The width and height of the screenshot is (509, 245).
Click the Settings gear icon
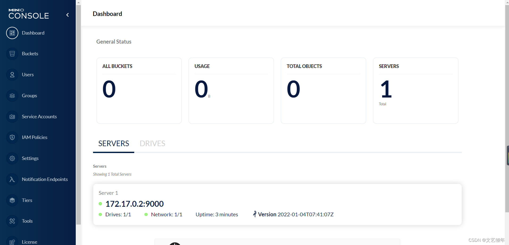point(12,158)
